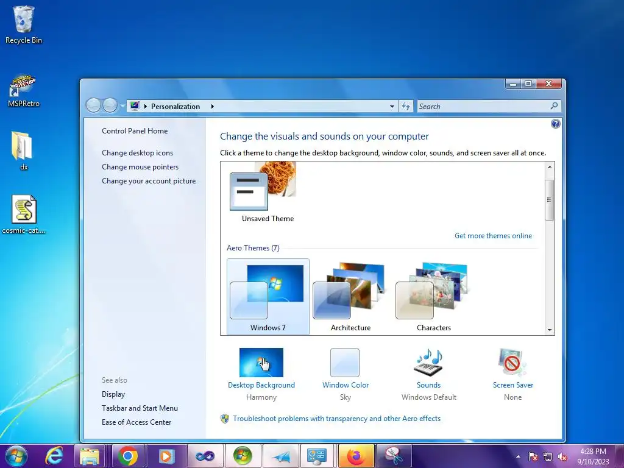Click Change desktop icons link
The image size is (624, 468).
pyautogui.click(x=137, y=153)
